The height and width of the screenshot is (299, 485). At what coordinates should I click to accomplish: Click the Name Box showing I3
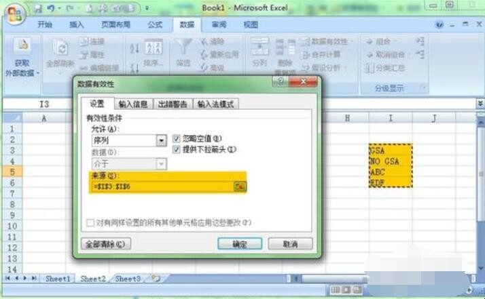tap(44, 104)
